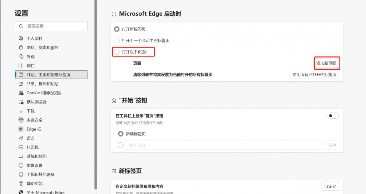
Task: Click the language icon beside 语言
Action: click(21, 138)
